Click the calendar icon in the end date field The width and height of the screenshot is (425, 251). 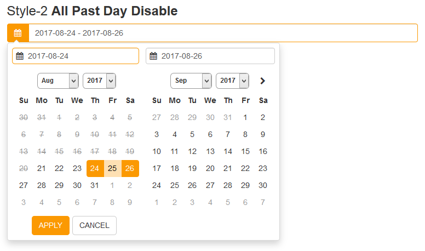coord(153,56)
